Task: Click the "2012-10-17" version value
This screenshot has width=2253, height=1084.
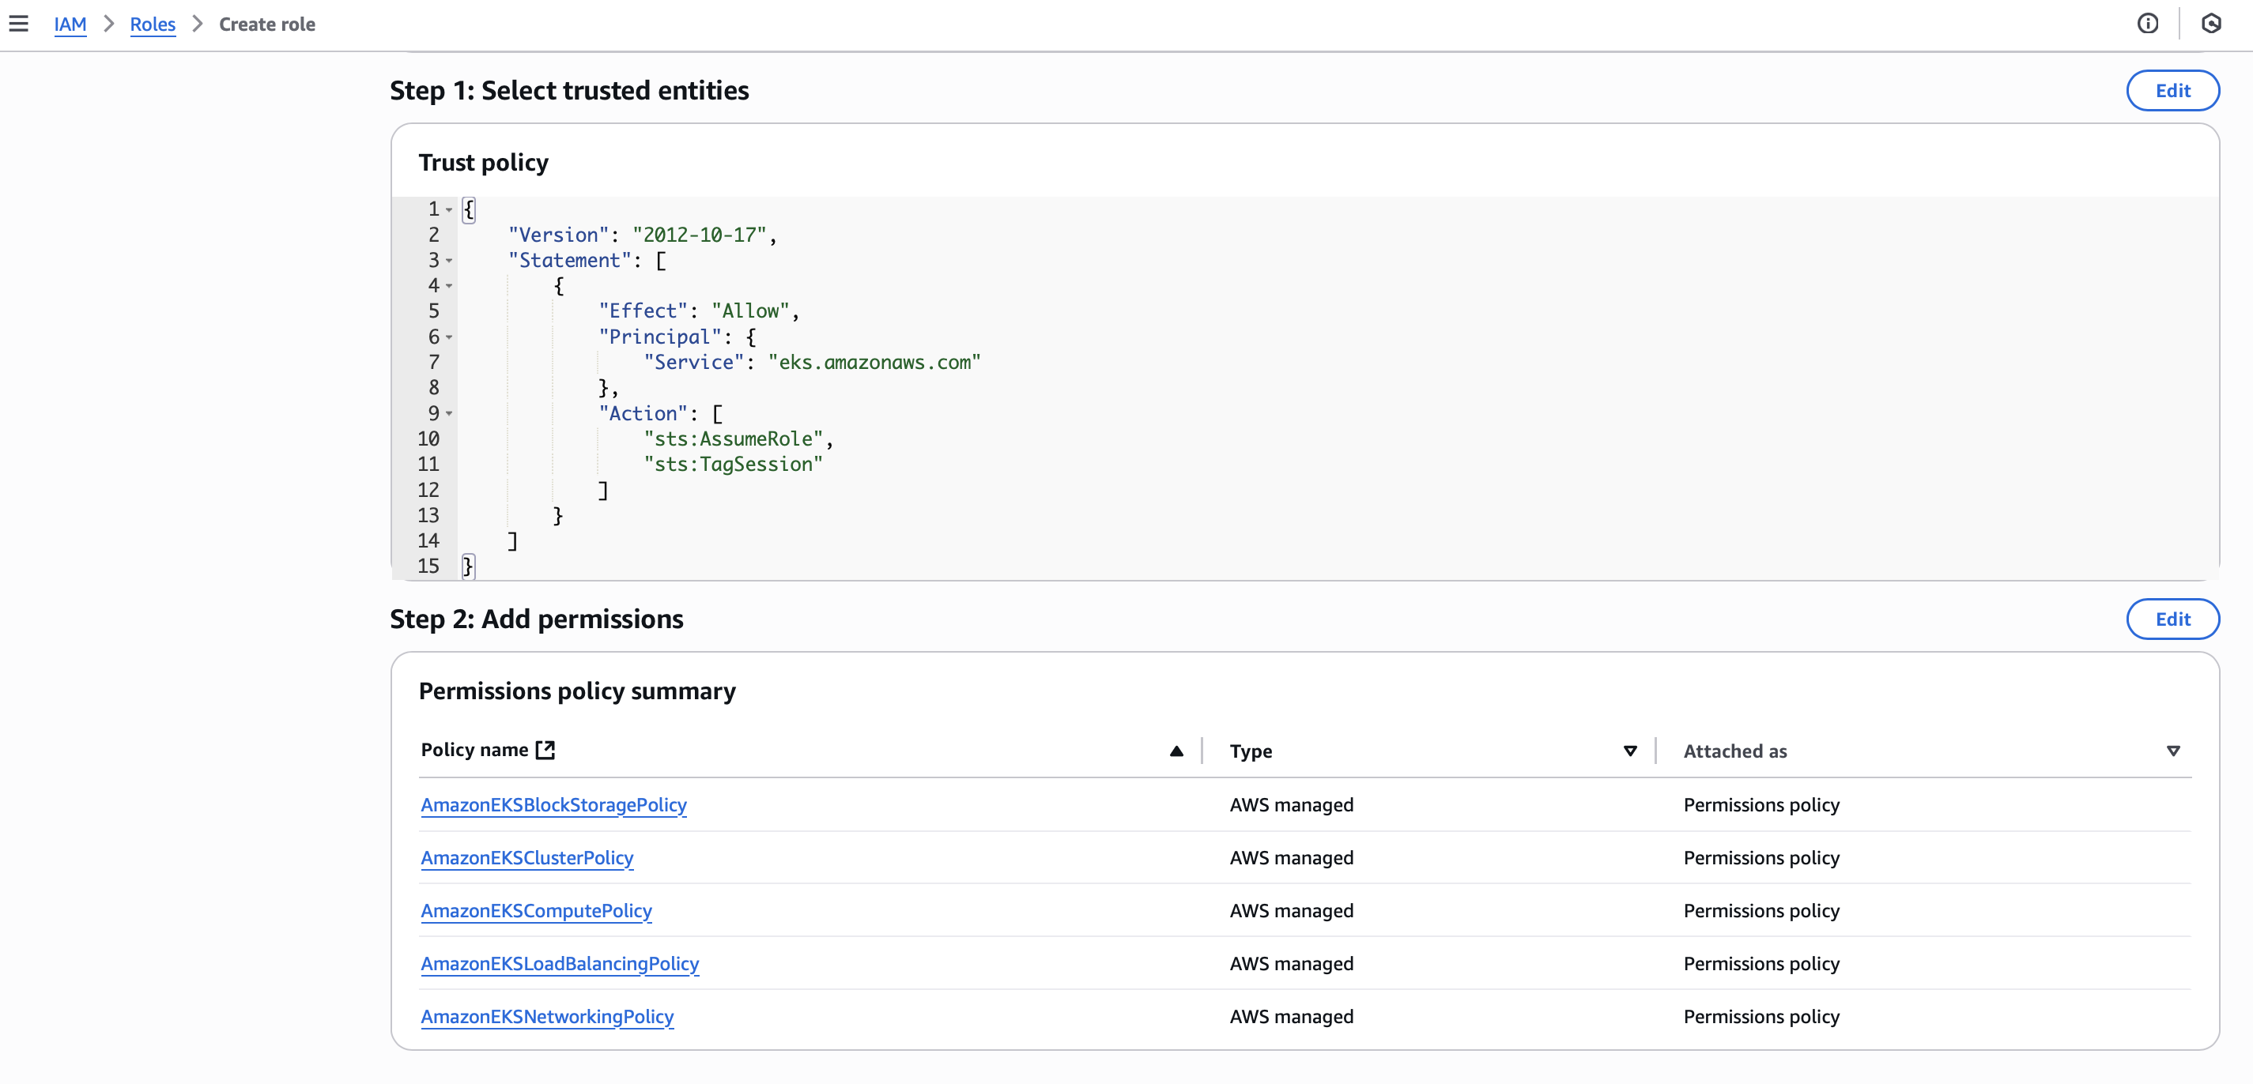Action: click(700, 235)
